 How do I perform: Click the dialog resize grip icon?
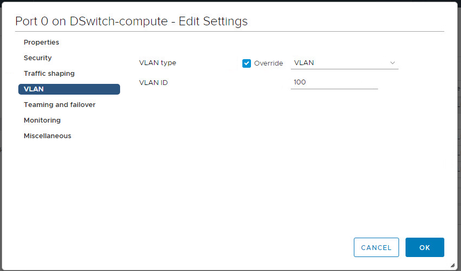(x=452, y=265)
